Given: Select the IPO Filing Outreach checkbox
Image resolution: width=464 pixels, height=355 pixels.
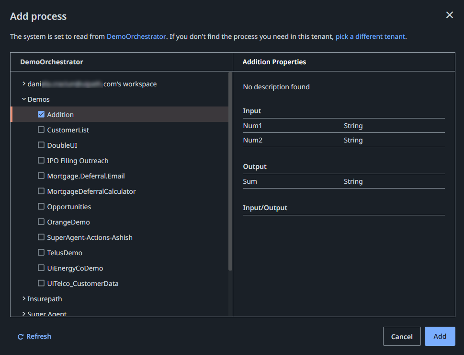Looking at the screenshot, I should pyautogui.click(x=41, y=160).
